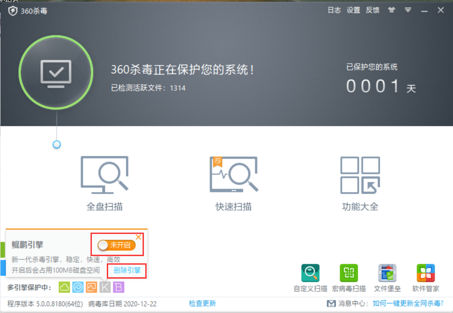
Task: Click the 检查更新 update check link
Action: (x=202, y=304)
